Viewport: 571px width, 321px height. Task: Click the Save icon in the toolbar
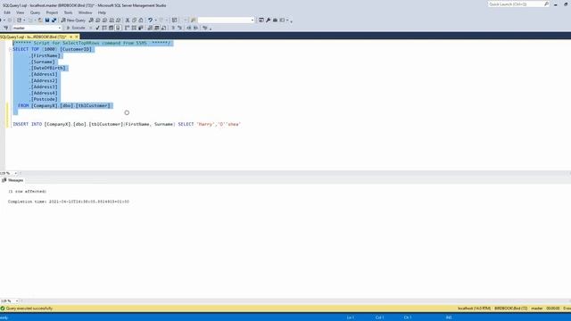click(x=47, y=20)
